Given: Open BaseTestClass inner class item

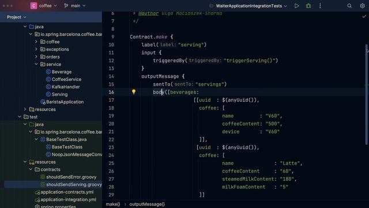Looking at the screenshot, I should coord(67,147).
